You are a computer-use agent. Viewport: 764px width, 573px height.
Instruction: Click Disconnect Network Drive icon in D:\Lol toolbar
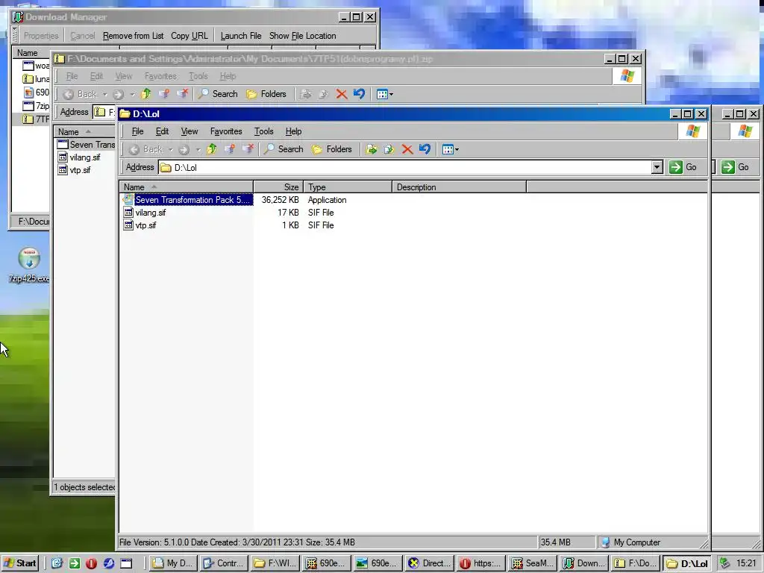[248, 149]
